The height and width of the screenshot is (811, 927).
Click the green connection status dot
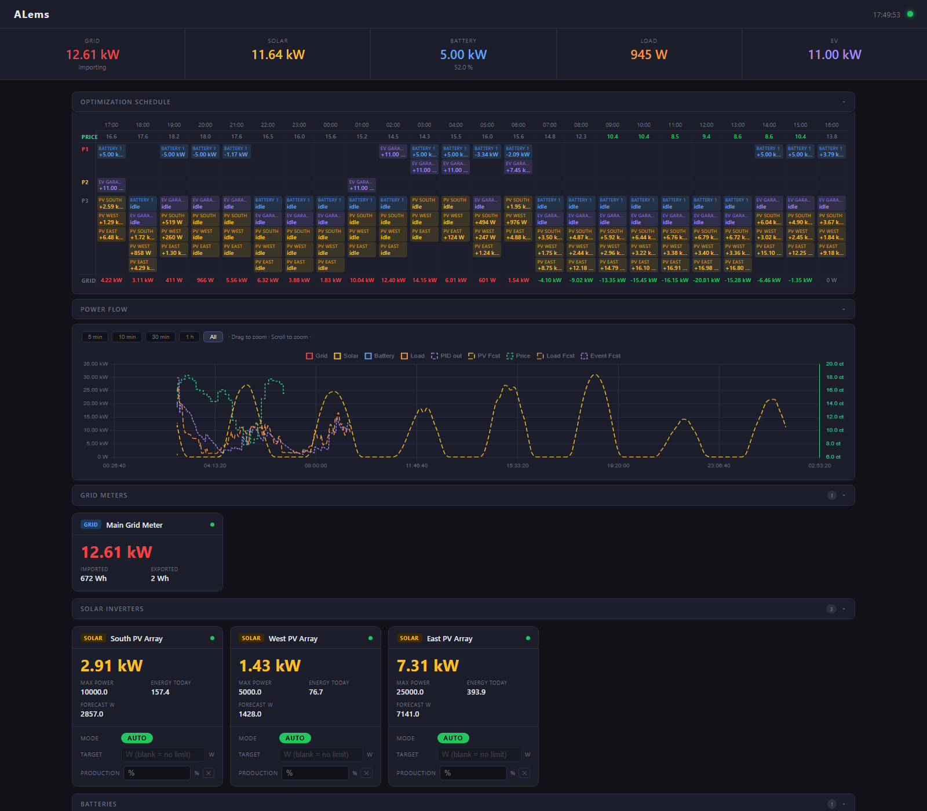coord(910,14)
